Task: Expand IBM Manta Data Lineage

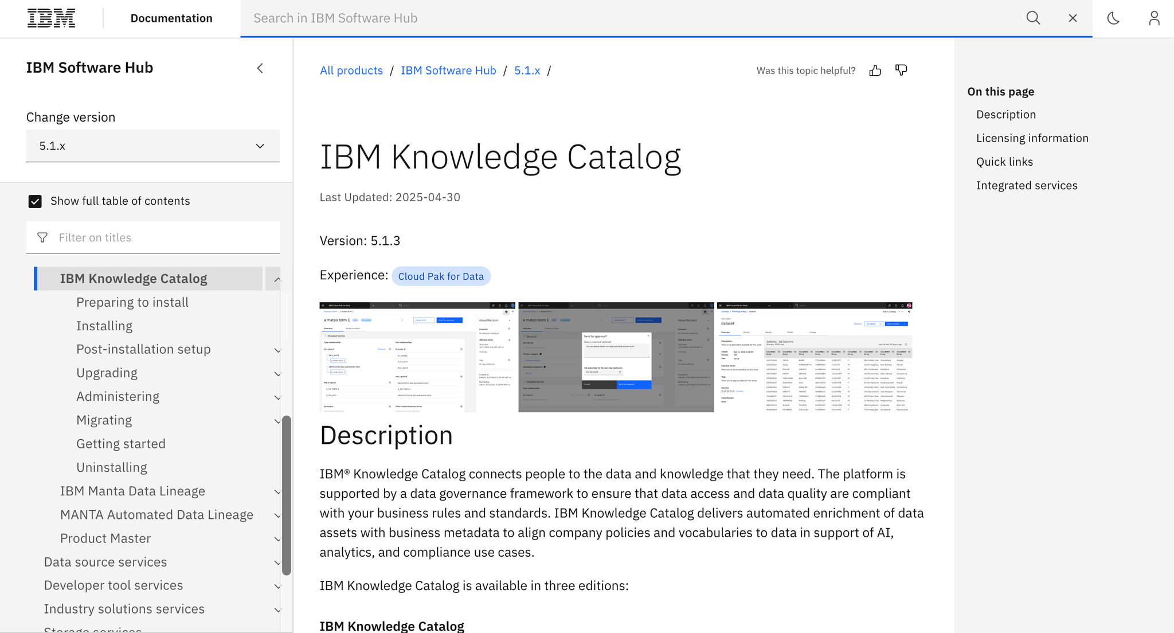Action: click(278, 492)
